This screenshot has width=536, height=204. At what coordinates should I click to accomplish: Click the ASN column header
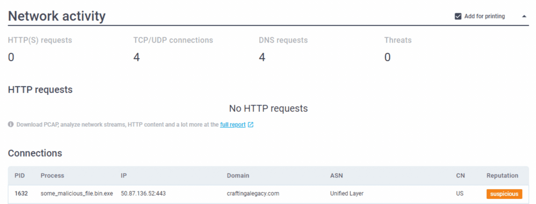click(336, 175)
